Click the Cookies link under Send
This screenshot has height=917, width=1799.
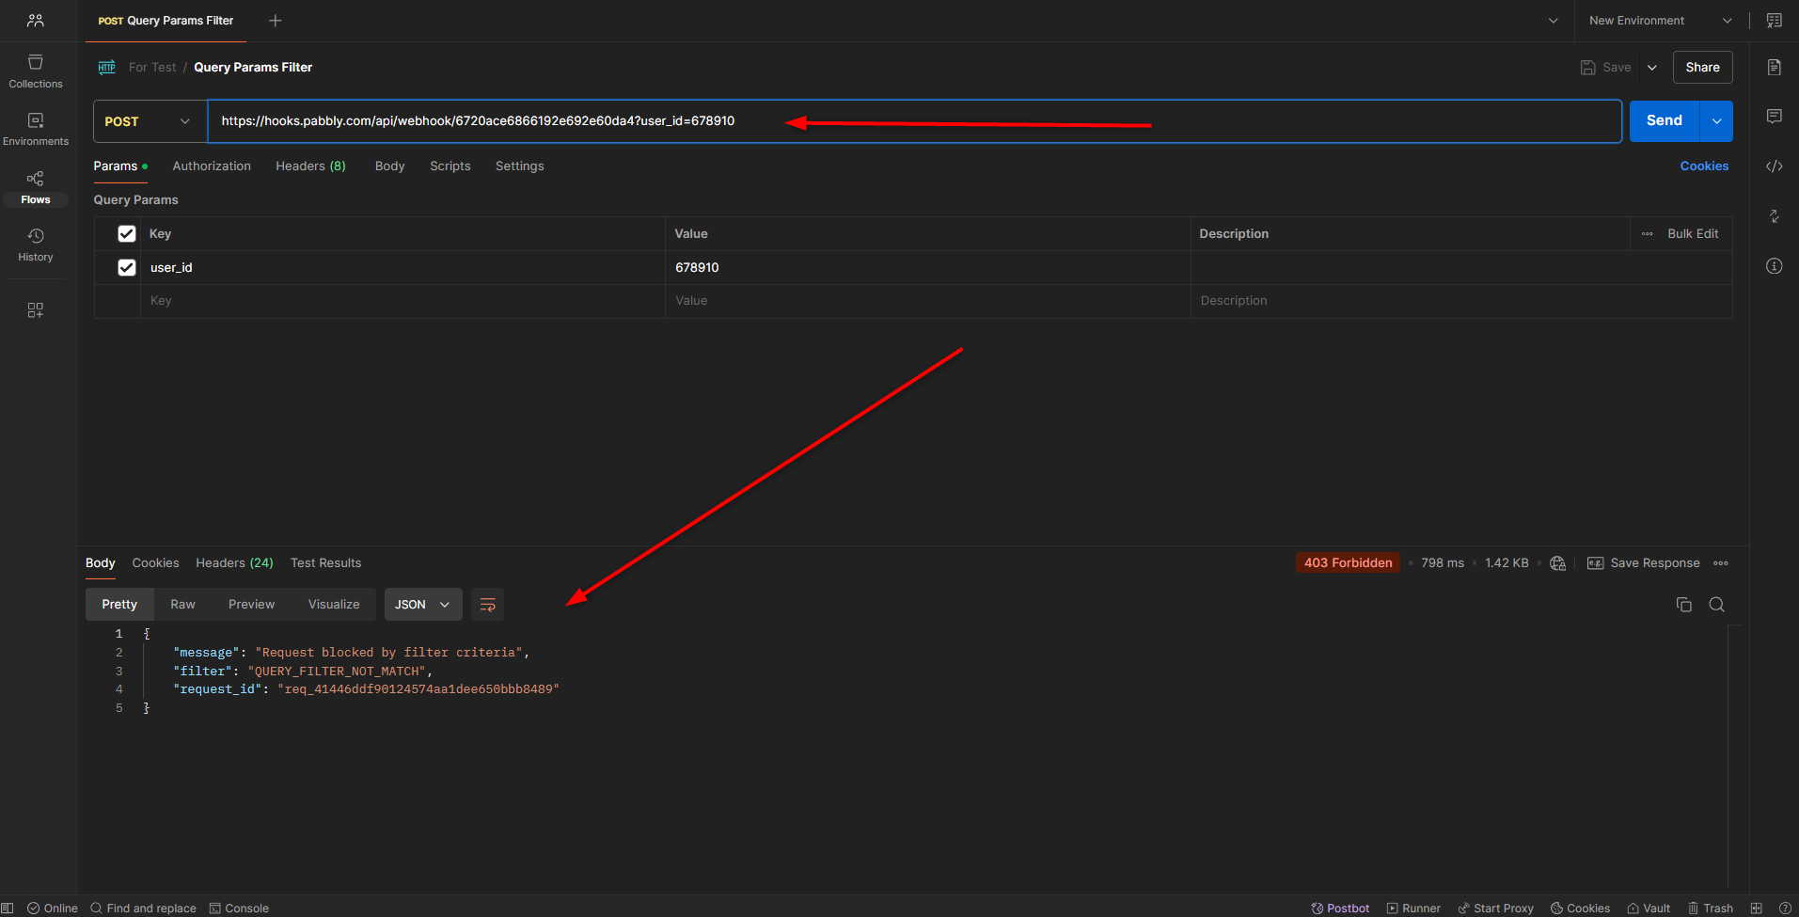click(1704, 166)
